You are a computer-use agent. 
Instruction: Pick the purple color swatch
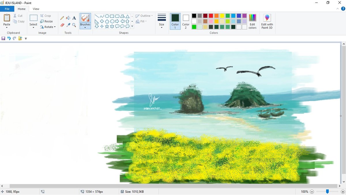tap(245, 16)
